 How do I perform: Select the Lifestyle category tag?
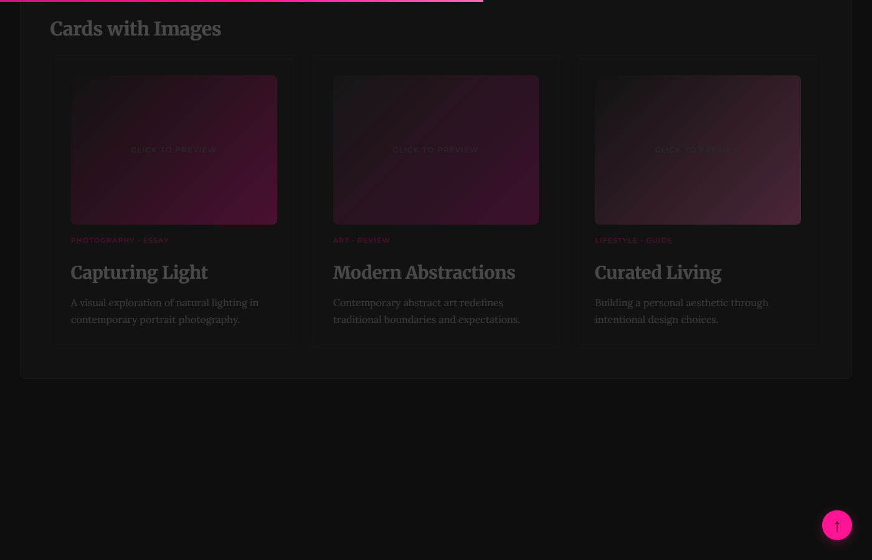coord(616,240)
